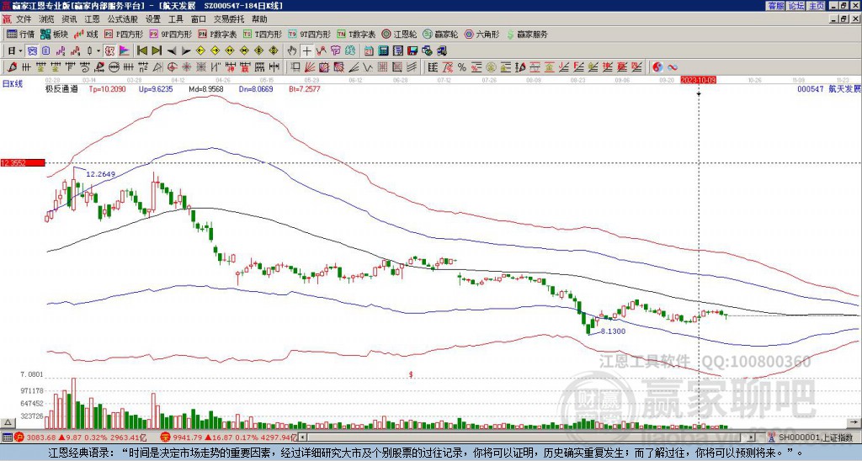Click the yin-yang icon in drawing toolbar
Viewport: 862px width, 461px height.
coord(658,67)
